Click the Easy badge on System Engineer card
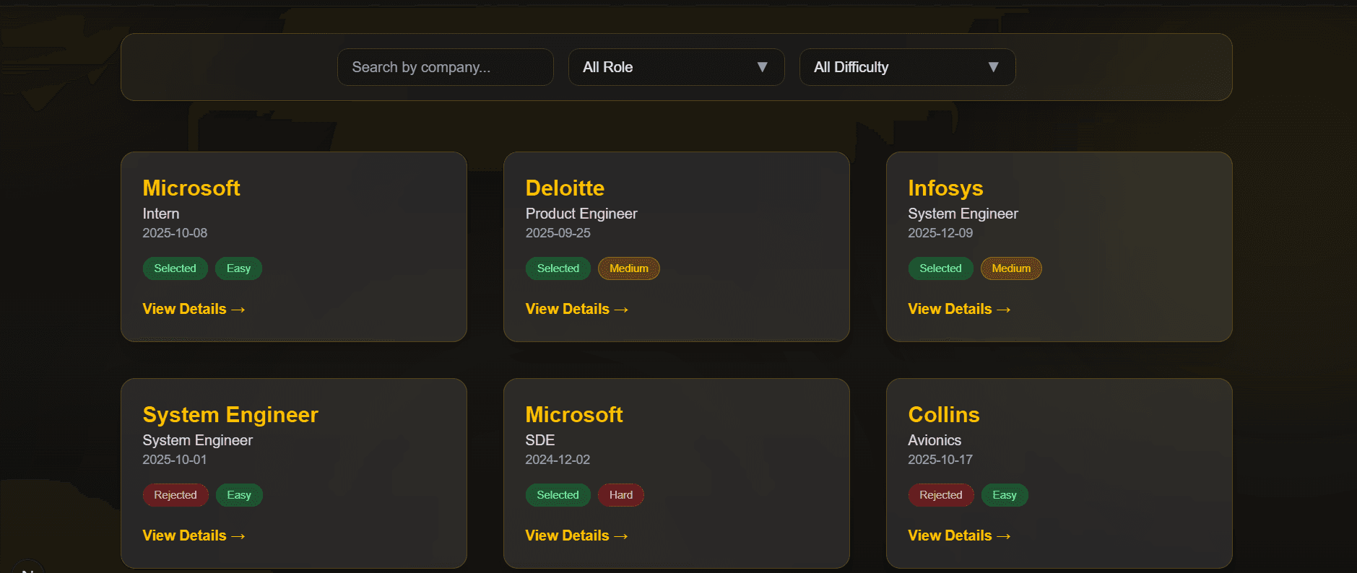The width and height of the screenshot is (1357, 573). (239, 495)
